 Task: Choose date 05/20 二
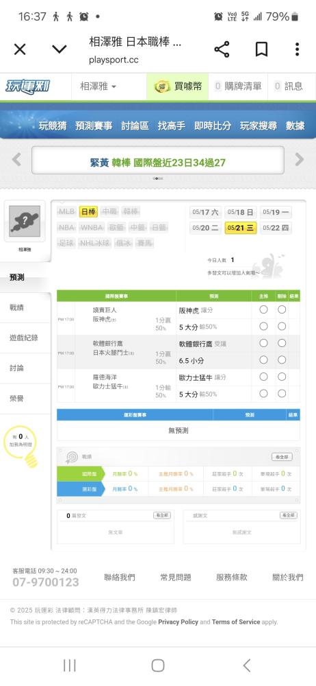coord(205,228)
